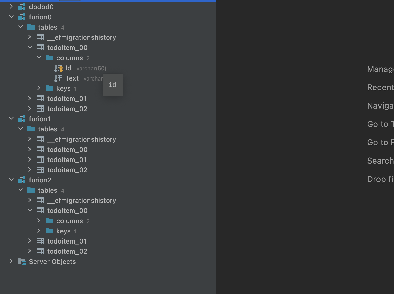The height and width of the screenshot is (294, 394).
Task: Click the furion2 schema icon
Action: (x=22, y=180)
